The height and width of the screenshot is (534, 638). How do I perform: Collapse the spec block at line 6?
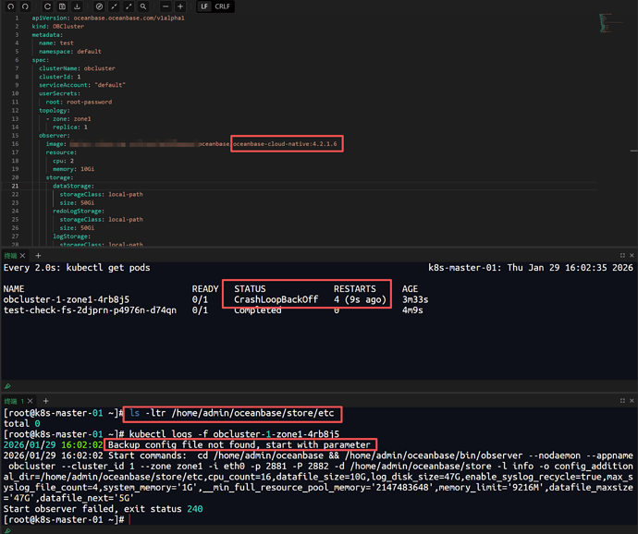pos(25,60)
